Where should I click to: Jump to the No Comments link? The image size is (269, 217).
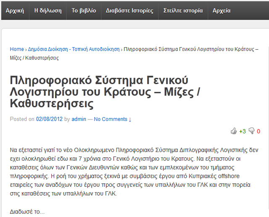(113, 119)
